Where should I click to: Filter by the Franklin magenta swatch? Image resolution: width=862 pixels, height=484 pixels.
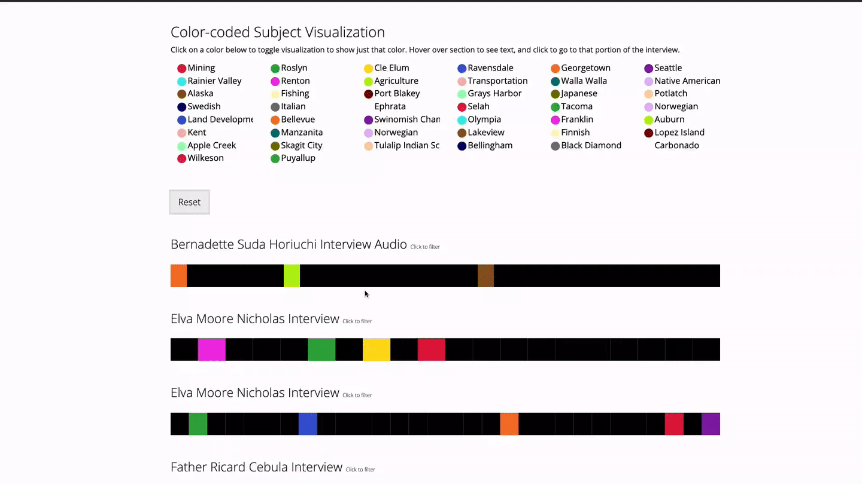(x=556, y=120)
